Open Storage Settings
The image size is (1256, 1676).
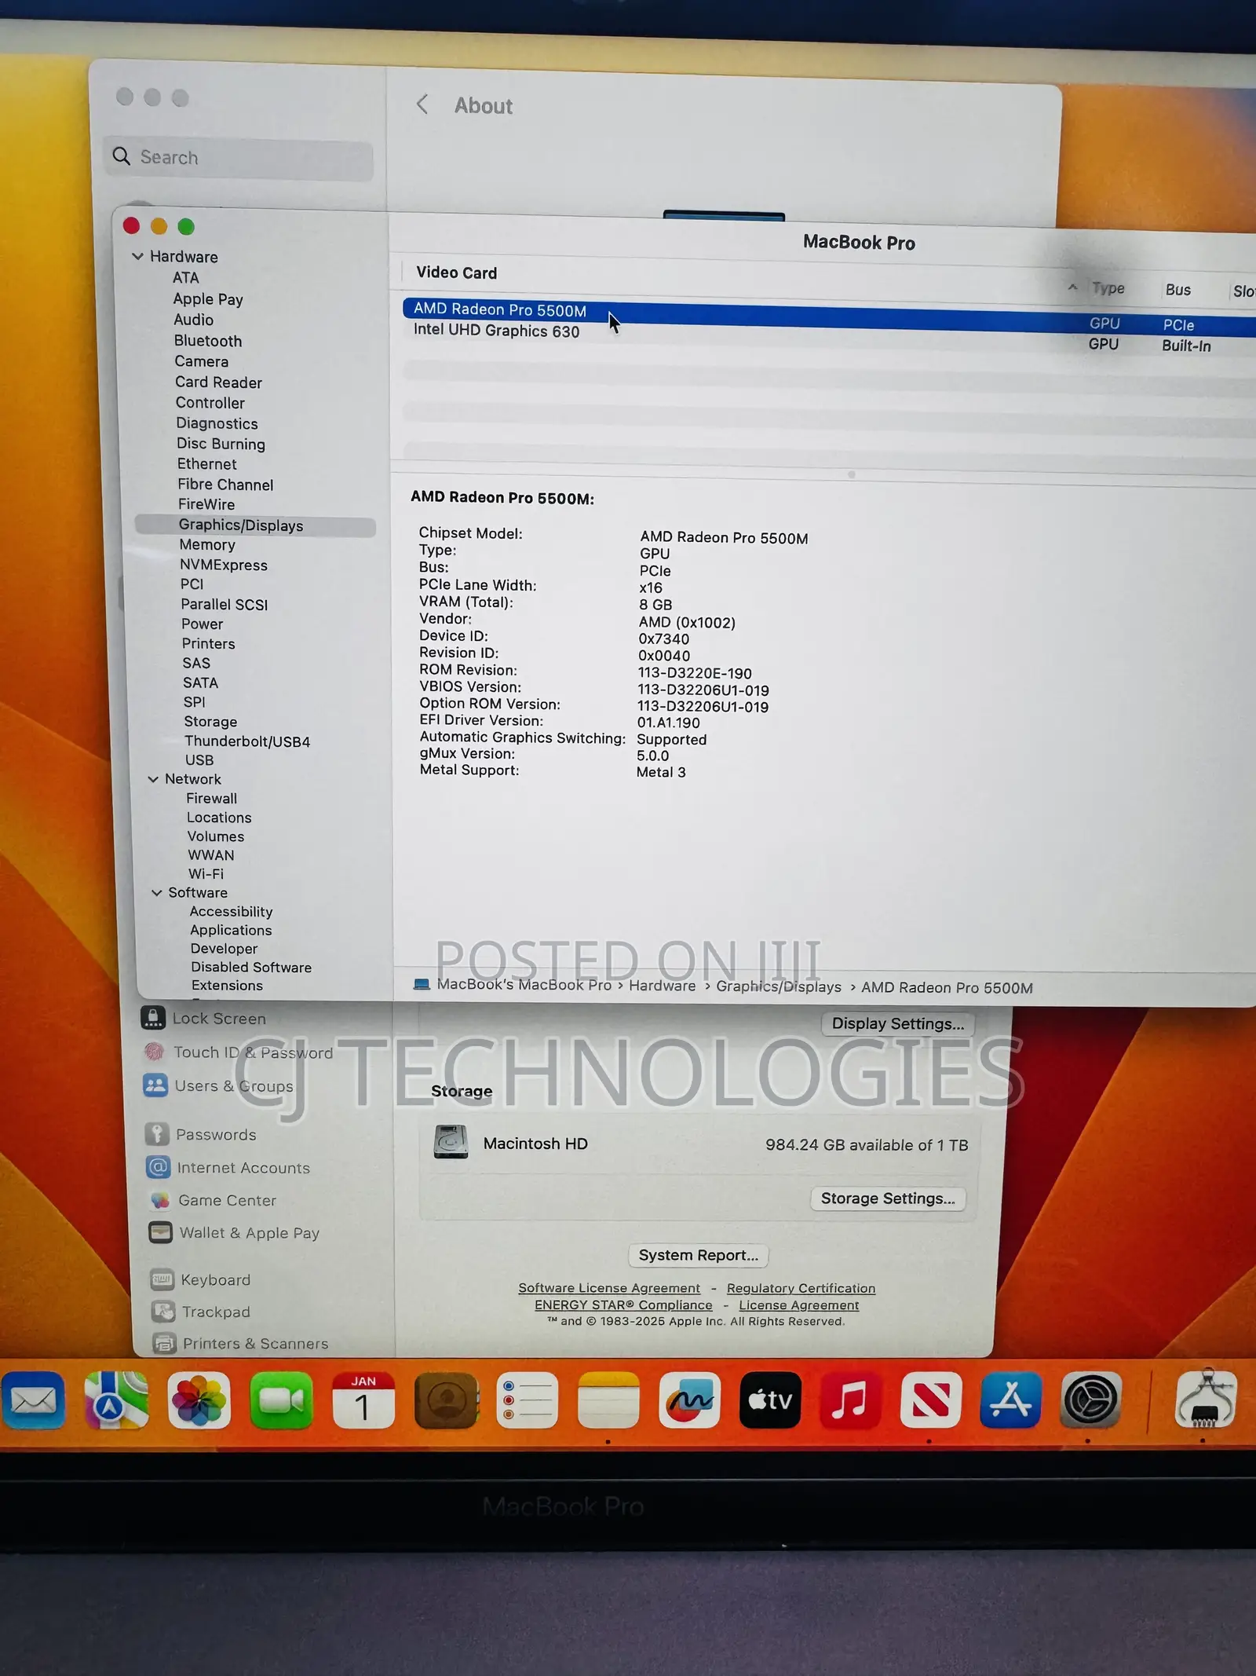tap(888, 1198)
